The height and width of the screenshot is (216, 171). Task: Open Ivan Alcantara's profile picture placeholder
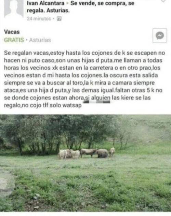click(x=14, y=8)
